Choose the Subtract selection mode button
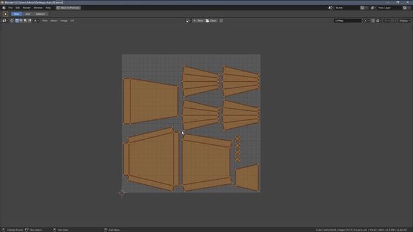413x232 pixels. (x=40, y=14)
